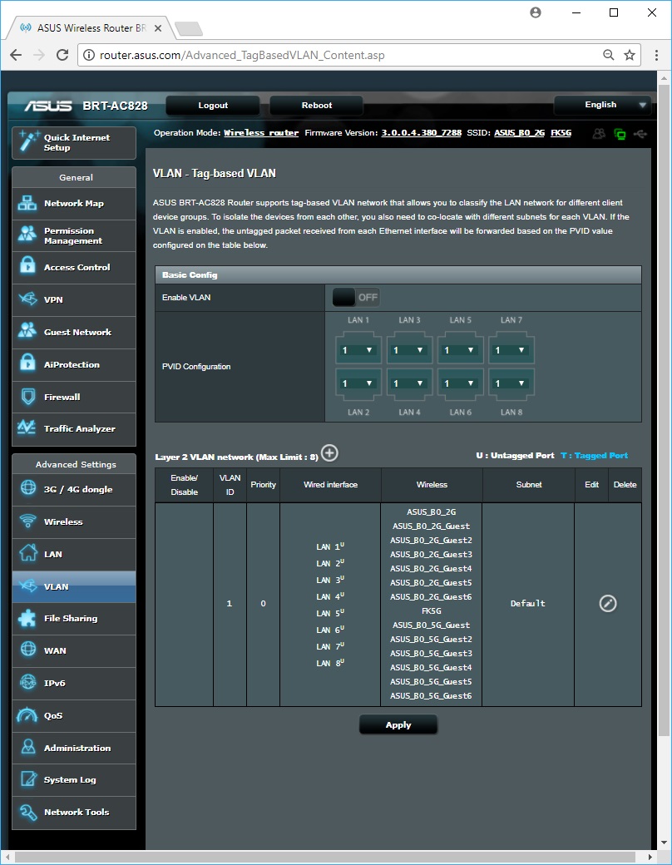Toggle the Enable VLAN switch
Screen dimensions: 672x865
[x=356, y=297]
